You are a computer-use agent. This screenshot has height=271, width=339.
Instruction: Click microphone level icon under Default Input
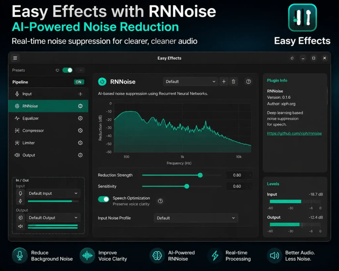pyautogui.click(x=21, y=201)
